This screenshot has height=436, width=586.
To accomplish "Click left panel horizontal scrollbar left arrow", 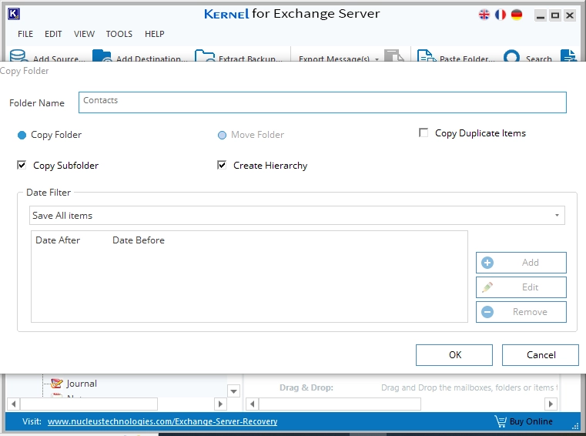I will point(13,404).
